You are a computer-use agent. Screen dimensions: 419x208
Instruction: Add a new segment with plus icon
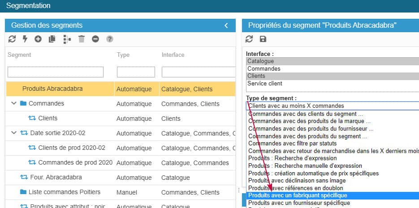38,39
